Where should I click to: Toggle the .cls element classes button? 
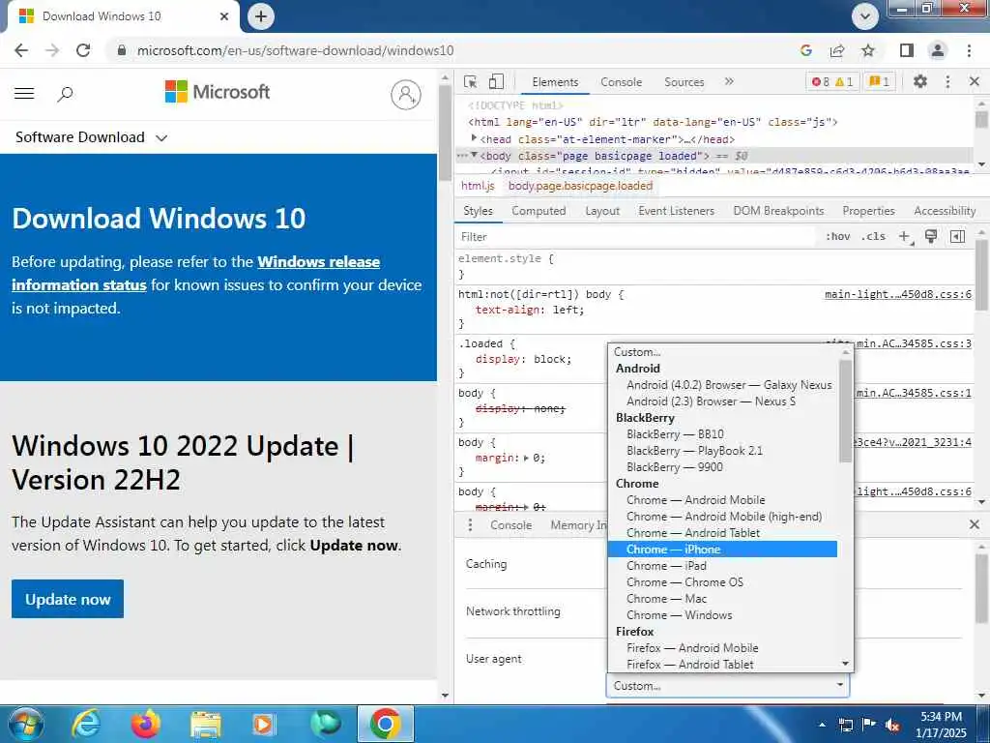(x=874, y=236)
